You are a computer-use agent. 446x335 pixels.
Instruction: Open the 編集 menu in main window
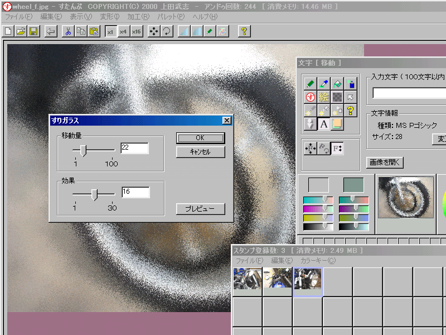pyautogui.click(x=51, y=17)
